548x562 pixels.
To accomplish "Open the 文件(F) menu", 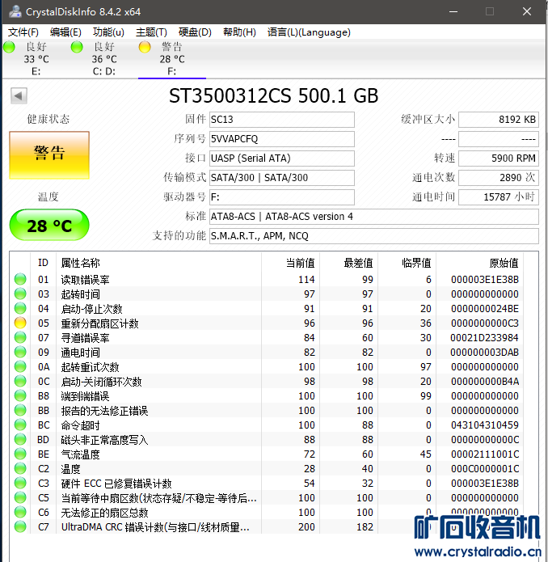I will coord(23,32).
